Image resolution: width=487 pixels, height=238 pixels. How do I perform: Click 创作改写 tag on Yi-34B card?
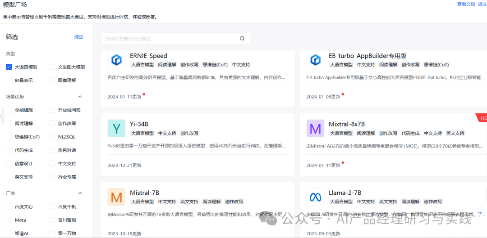pos(189,133)
